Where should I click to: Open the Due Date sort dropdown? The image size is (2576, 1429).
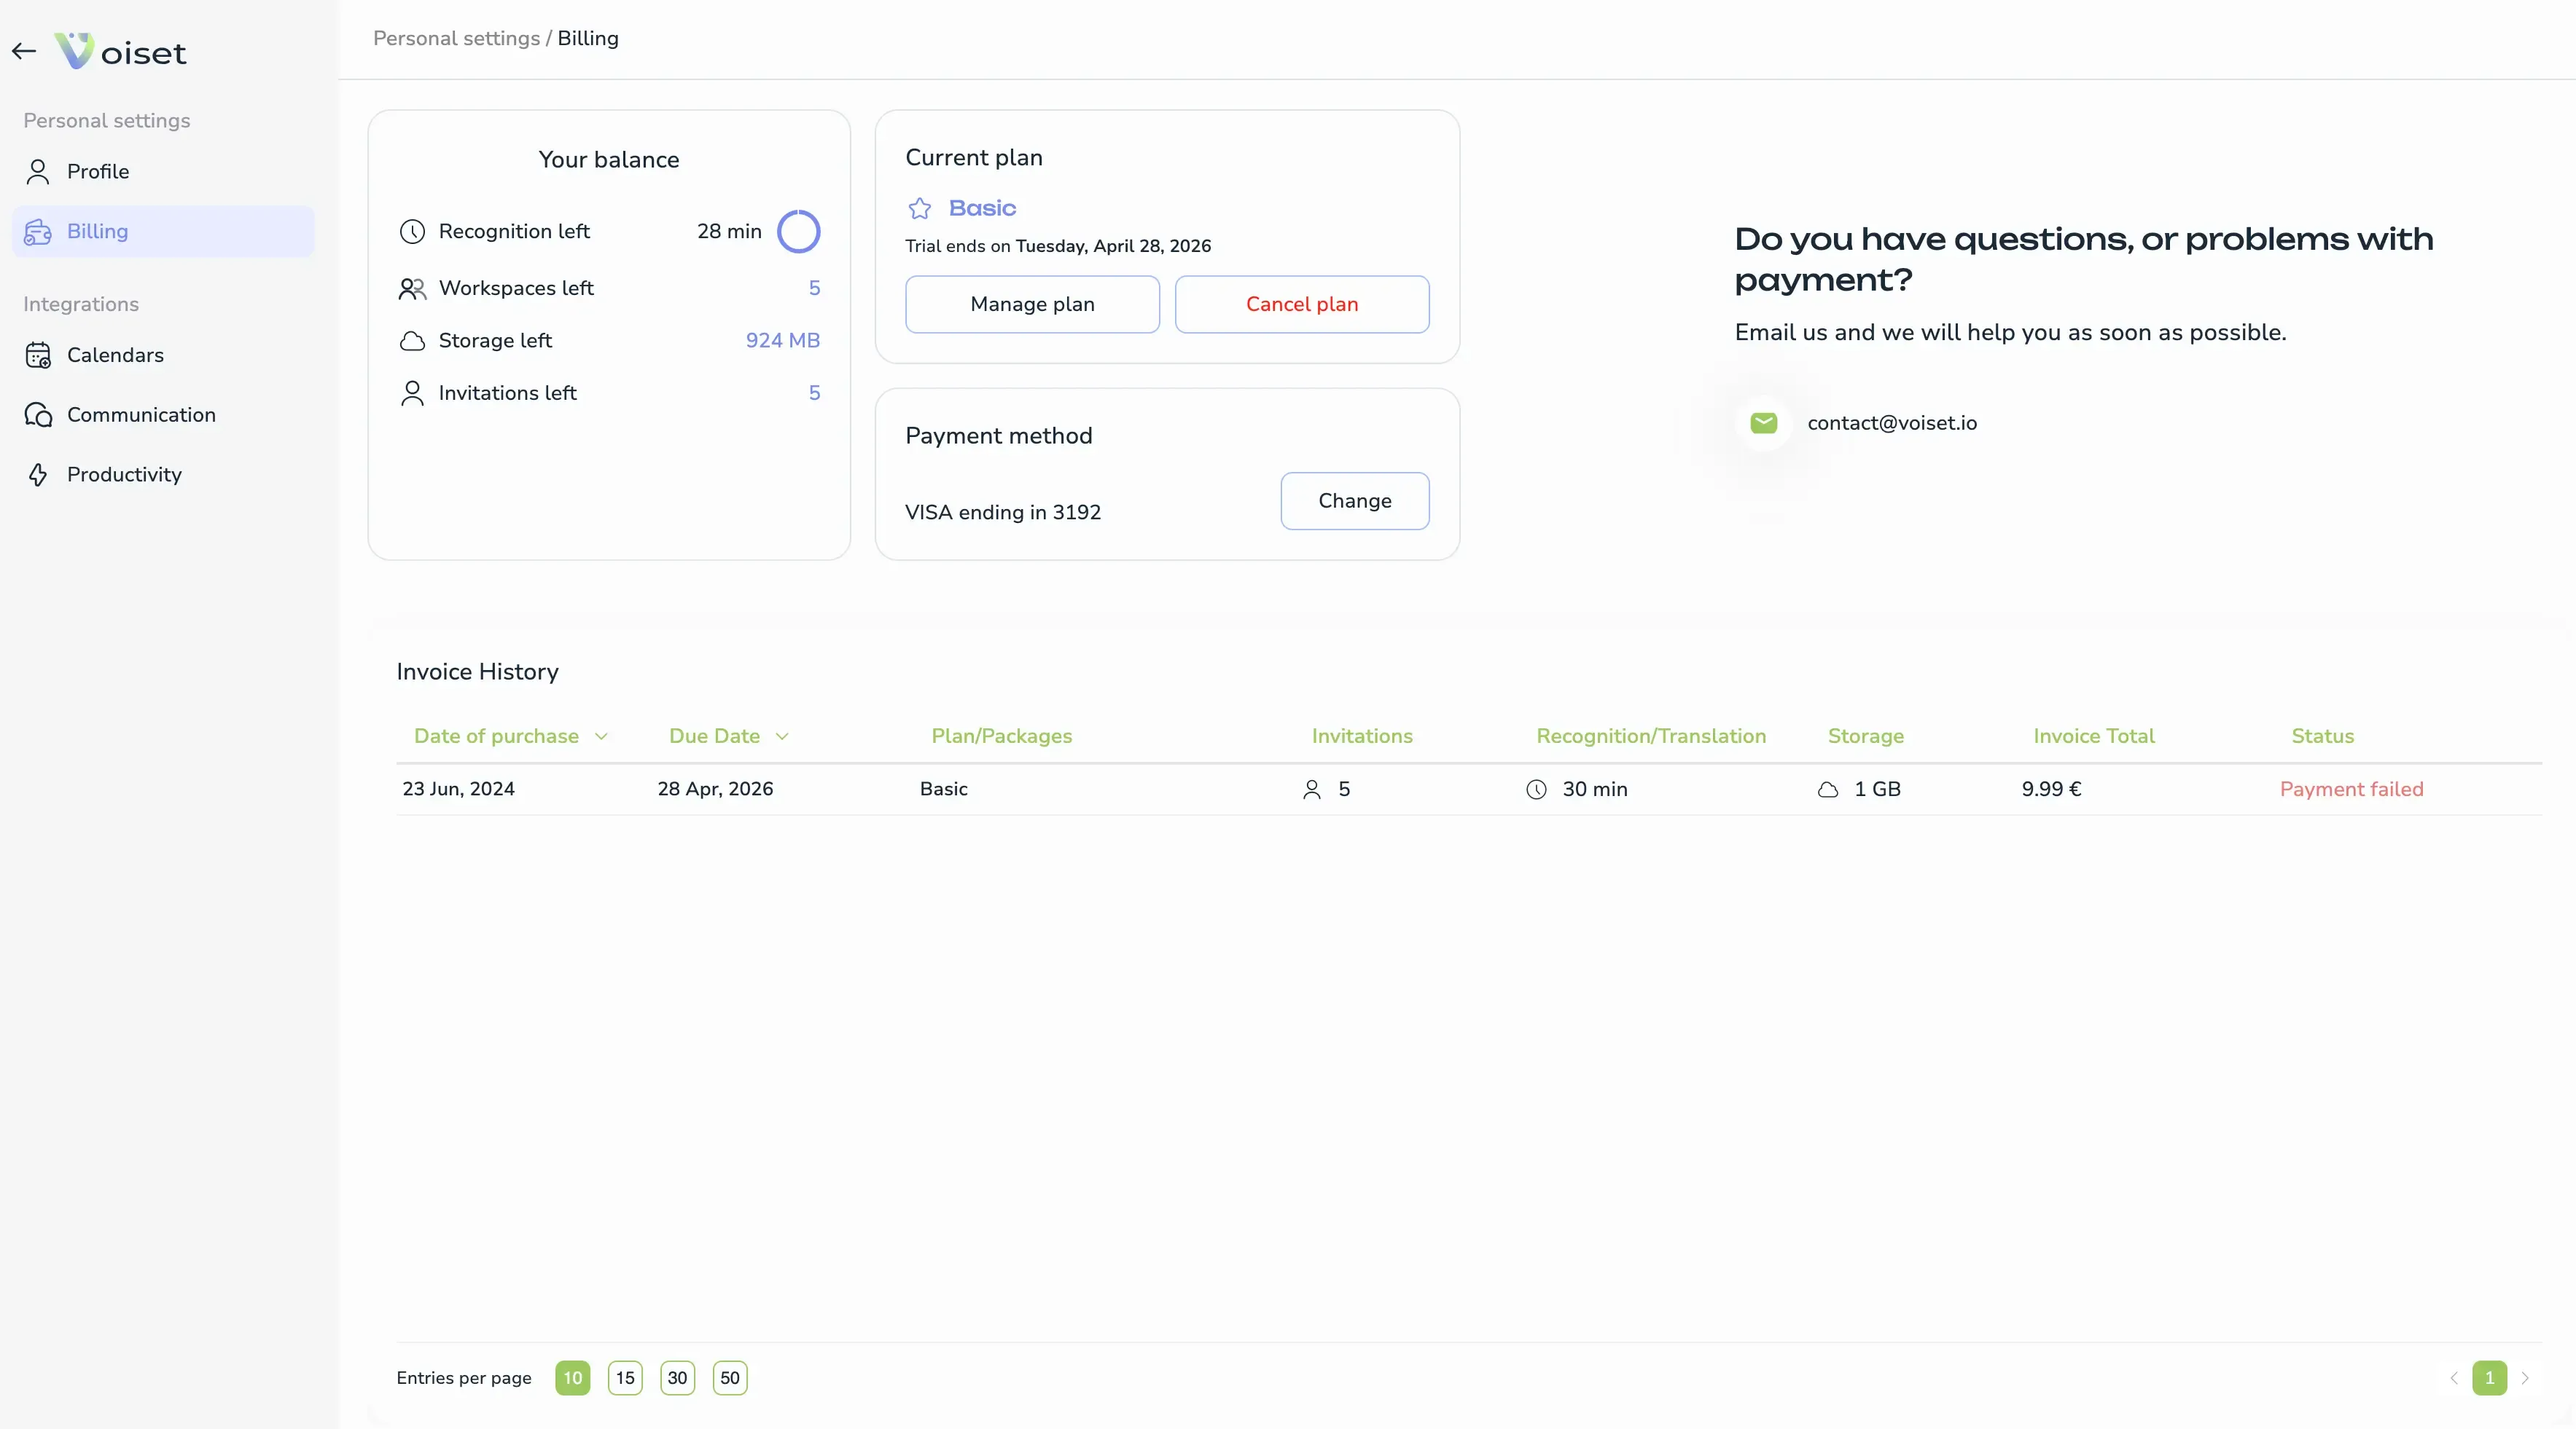(784, 736)
